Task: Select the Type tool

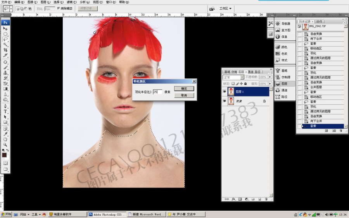Action: point(5,111)
